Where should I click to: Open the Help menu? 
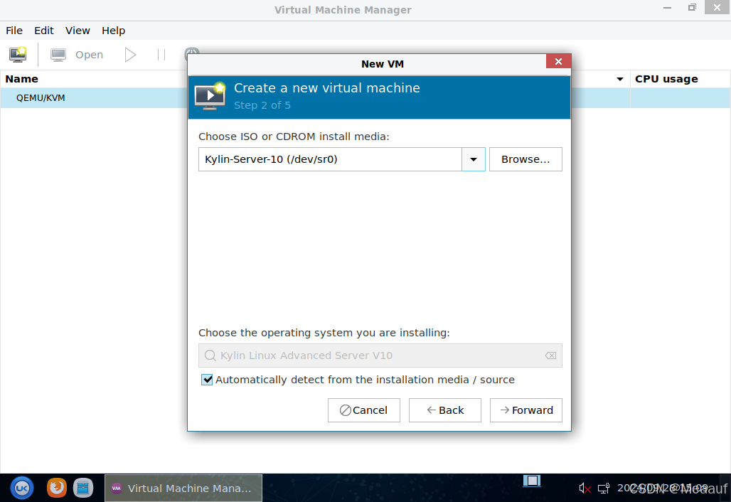coord(113,31)
